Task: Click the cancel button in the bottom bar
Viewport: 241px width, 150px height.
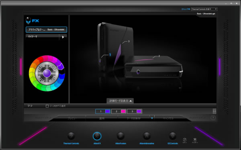Action: (x=168, y=118)
